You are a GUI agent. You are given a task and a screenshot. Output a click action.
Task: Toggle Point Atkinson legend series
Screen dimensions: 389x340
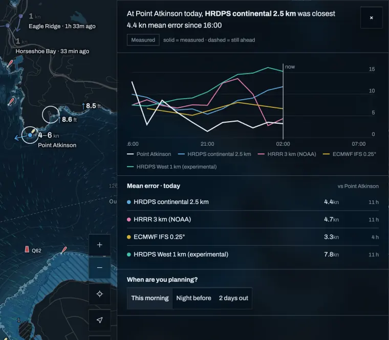pyautogui.click(x=149, y=154)
